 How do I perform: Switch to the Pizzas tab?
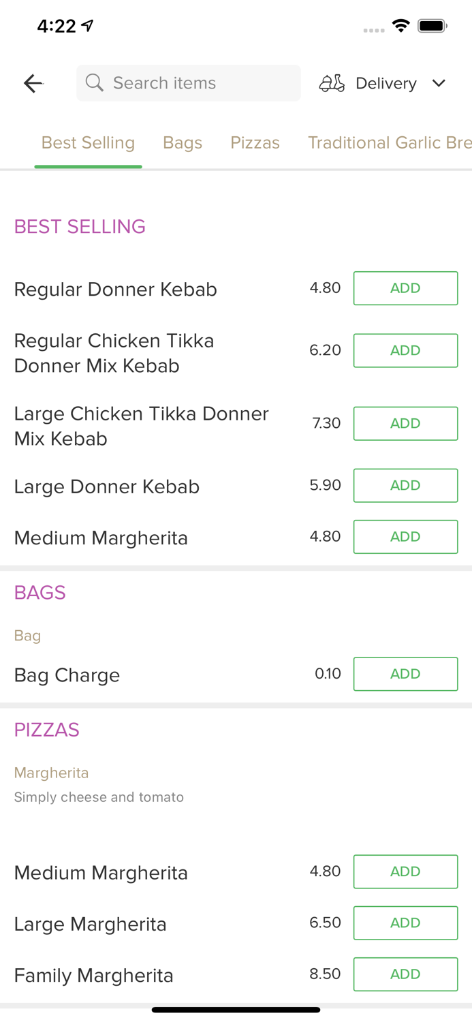pyautogui.click(x=255, y=142)
